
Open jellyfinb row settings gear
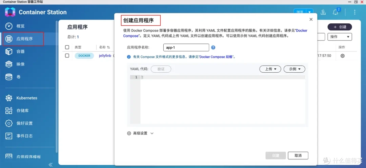pyautogui.click(x=342, y=56)
